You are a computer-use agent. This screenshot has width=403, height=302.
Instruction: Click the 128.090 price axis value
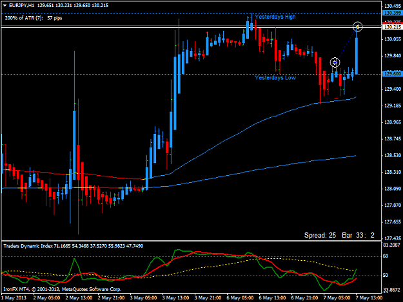(393, 189)
